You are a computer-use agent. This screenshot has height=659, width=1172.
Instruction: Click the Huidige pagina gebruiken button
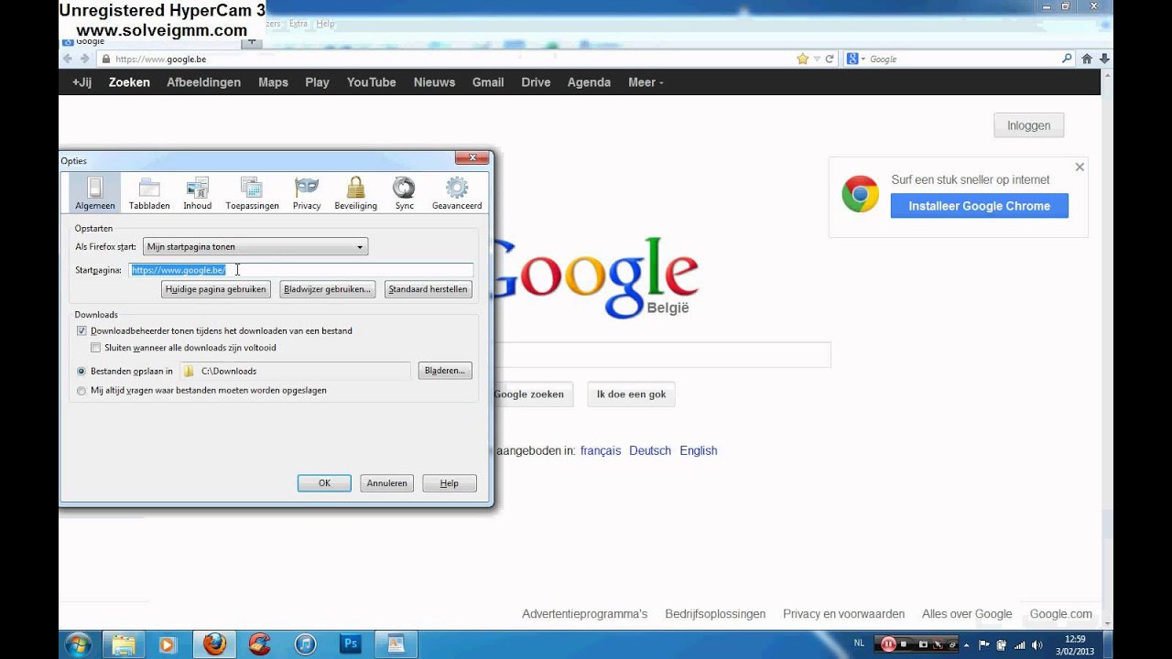pos(216,289)
